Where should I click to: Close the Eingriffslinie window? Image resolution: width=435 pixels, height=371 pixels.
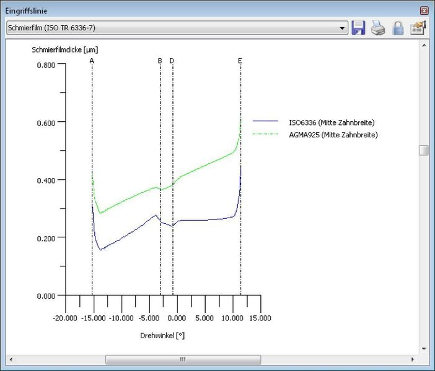coord(424,11)
